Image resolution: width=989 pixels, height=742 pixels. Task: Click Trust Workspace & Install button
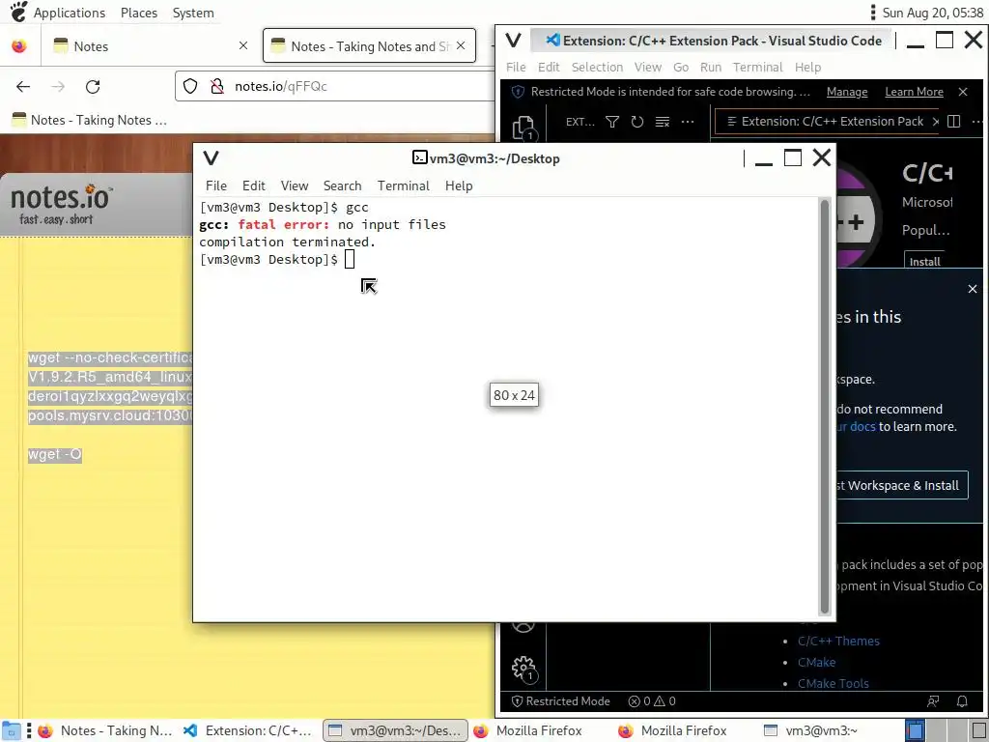(903, 485)
